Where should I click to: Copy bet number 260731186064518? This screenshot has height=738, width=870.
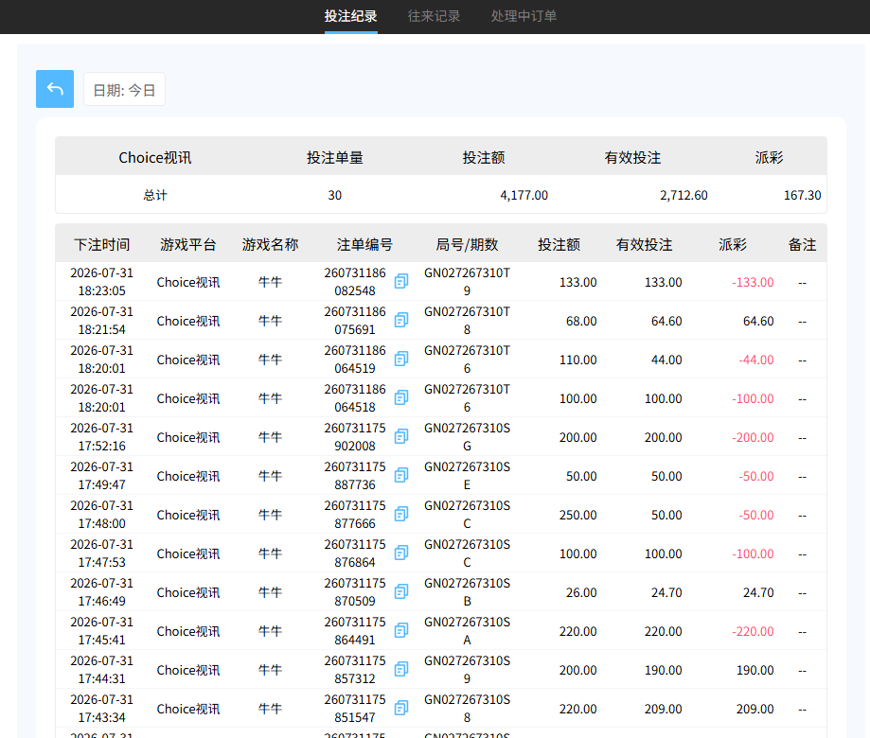(x=401, y=398)
